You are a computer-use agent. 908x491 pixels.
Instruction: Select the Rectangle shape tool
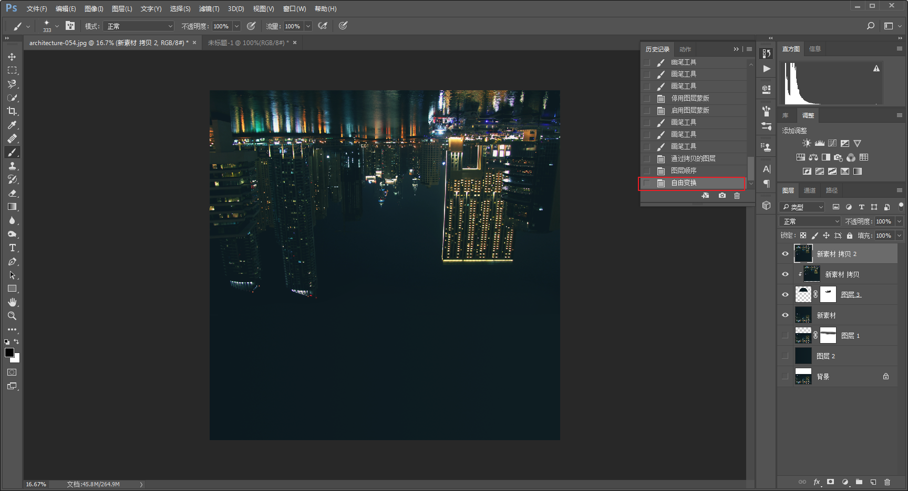[12, 289]
